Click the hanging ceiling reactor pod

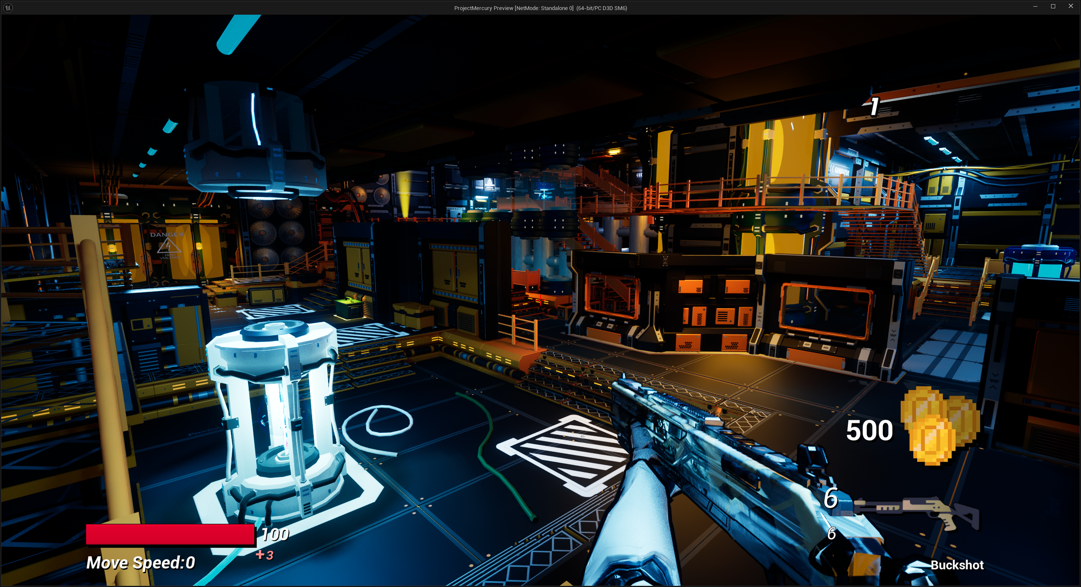click(x=255, y=143)
